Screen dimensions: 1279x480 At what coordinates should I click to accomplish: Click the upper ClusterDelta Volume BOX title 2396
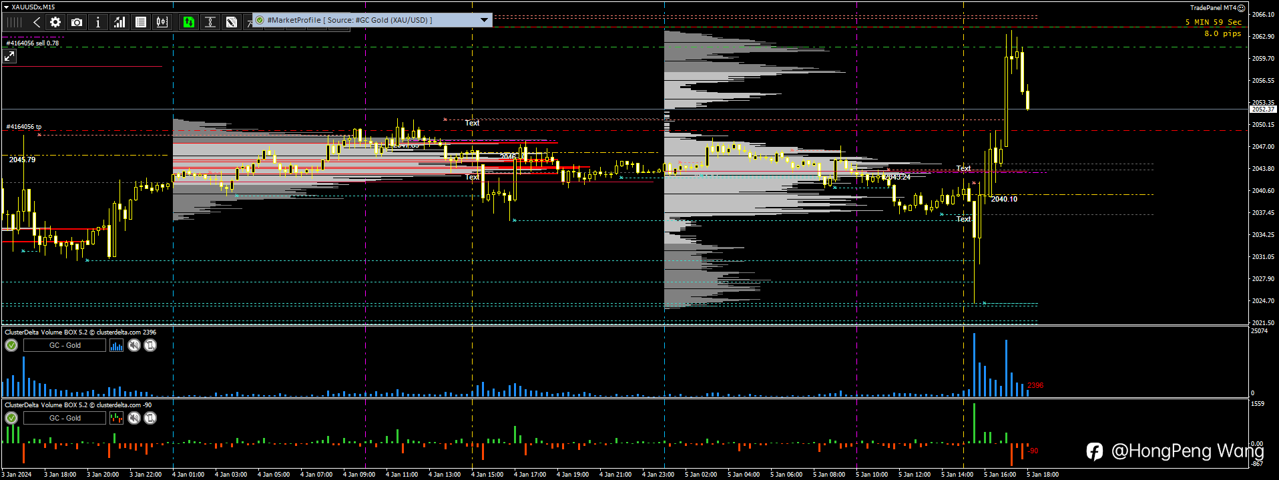(x=80, y=332)
